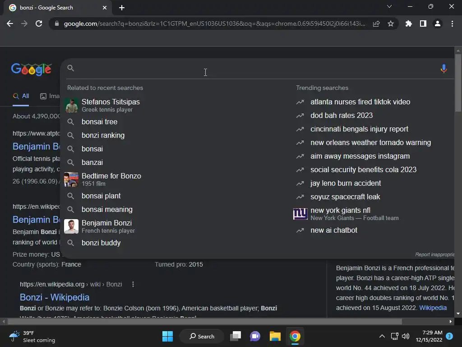Click trending 'cincinnati bengals injury report'
The height and width of the screenshot is (347, 462).
(x=359, y=129)
